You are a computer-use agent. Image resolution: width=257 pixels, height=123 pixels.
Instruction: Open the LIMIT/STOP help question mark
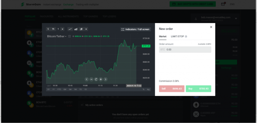pyautogui.click(x=186, y=37)
